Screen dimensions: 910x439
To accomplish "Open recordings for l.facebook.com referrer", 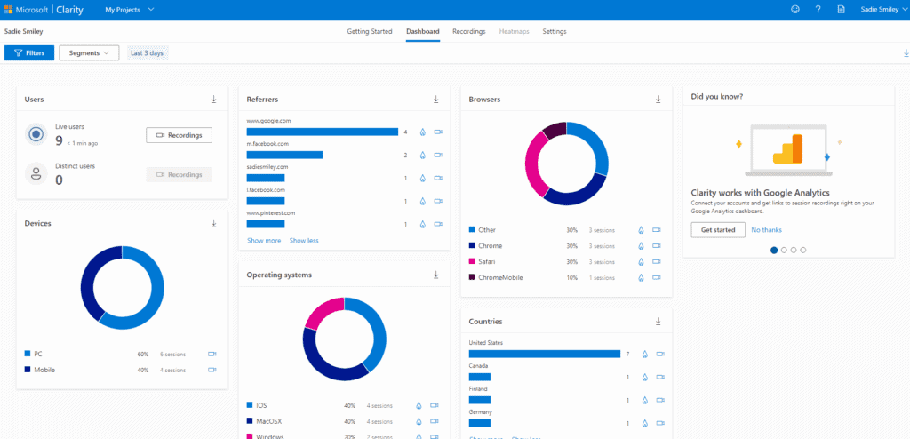I will coord(438,201).
